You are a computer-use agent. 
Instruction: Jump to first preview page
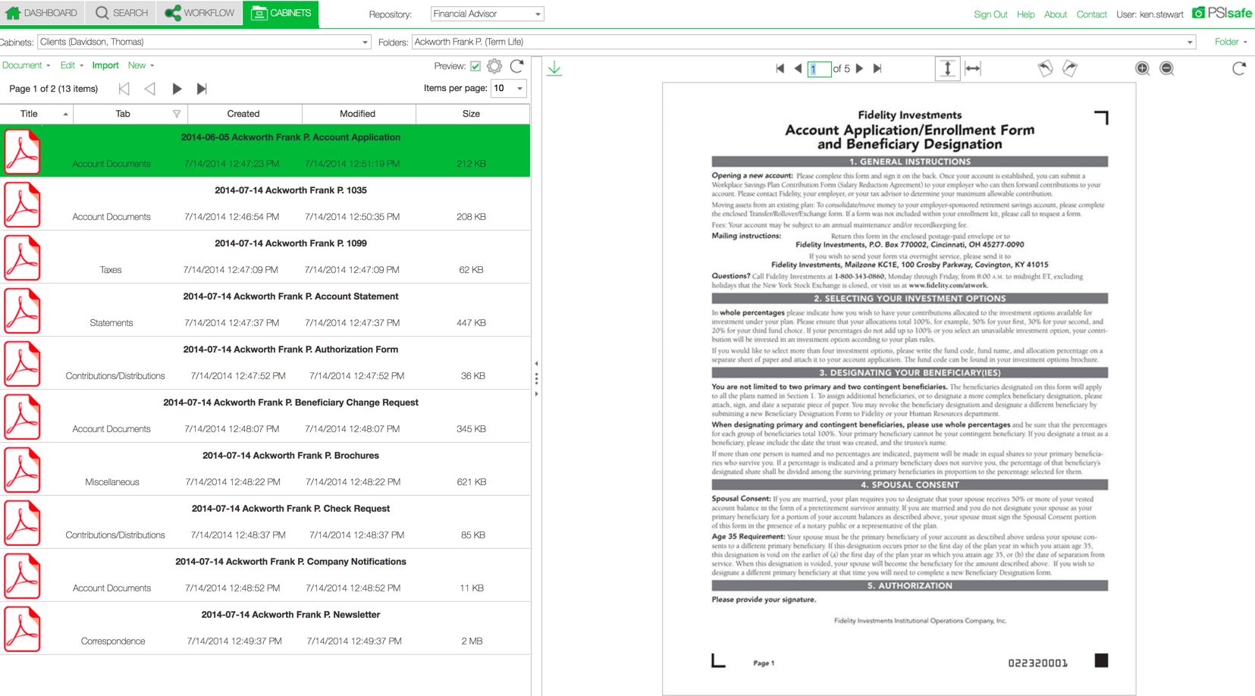tap(780, 68)
